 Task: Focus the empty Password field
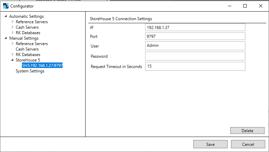coord(195,56)
